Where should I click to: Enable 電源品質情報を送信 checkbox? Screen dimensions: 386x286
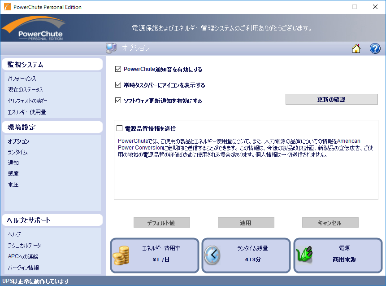(119, 128)
